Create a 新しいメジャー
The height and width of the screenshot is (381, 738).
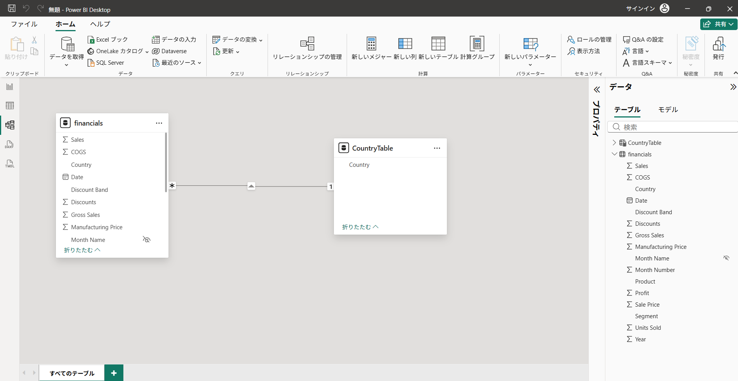[x=371, y=49]
